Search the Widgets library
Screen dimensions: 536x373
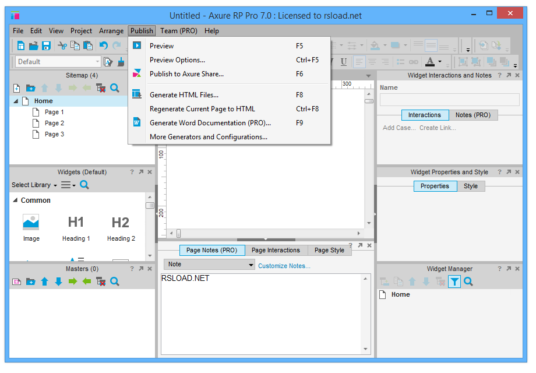pyautogui.click(x=84, y=185)
